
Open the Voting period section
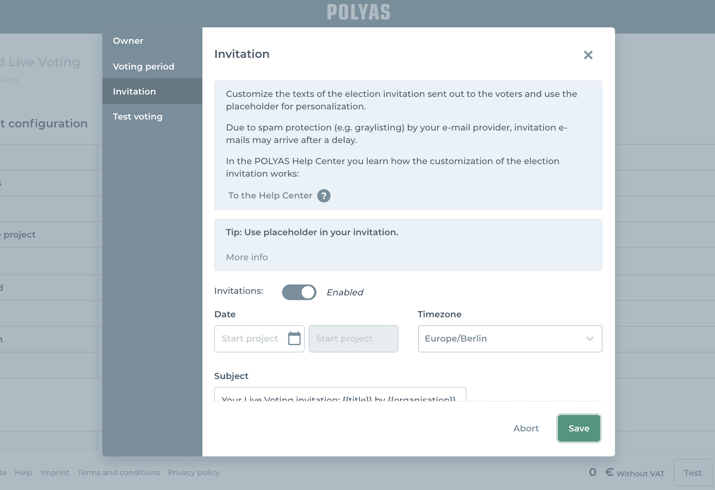143,66
